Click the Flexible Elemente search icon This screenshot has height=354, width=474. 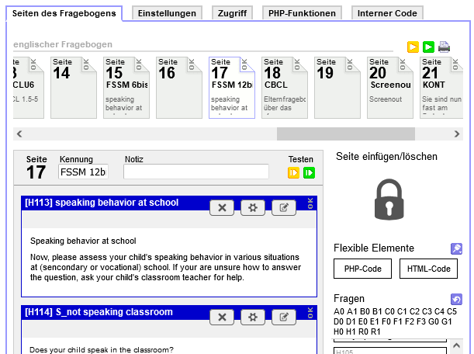pyautogui.click(x=456, y=248)
